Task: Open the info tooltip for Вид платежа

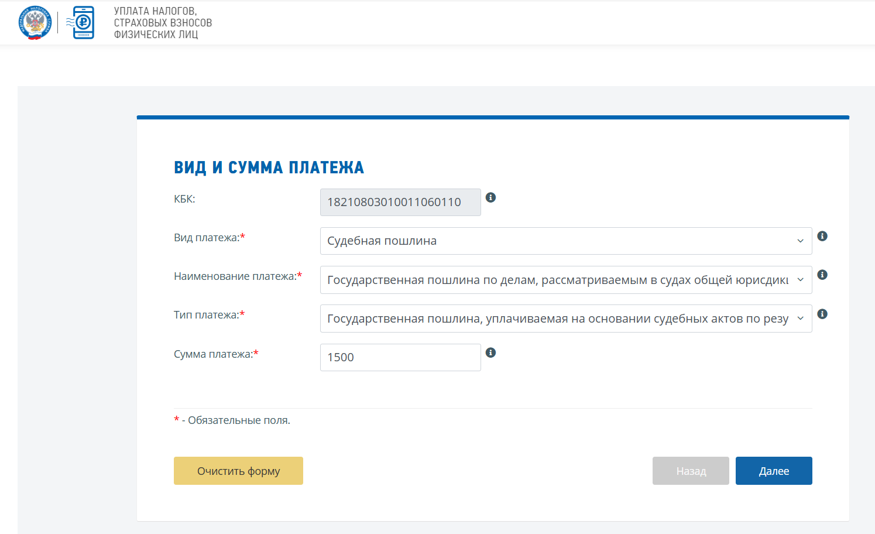Action: tap(822, 236)
